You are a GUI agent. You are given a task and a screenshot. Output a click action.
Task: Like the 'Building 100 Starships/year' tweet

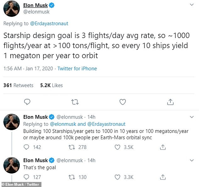click(x=118, y=147)
